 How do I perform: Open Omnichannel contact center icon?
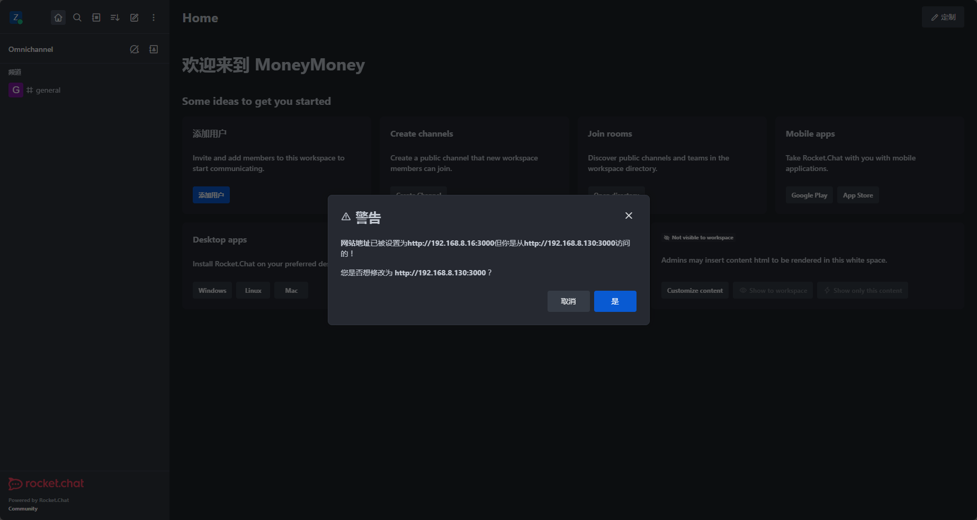pyautogui.click(x=154, y=49)
